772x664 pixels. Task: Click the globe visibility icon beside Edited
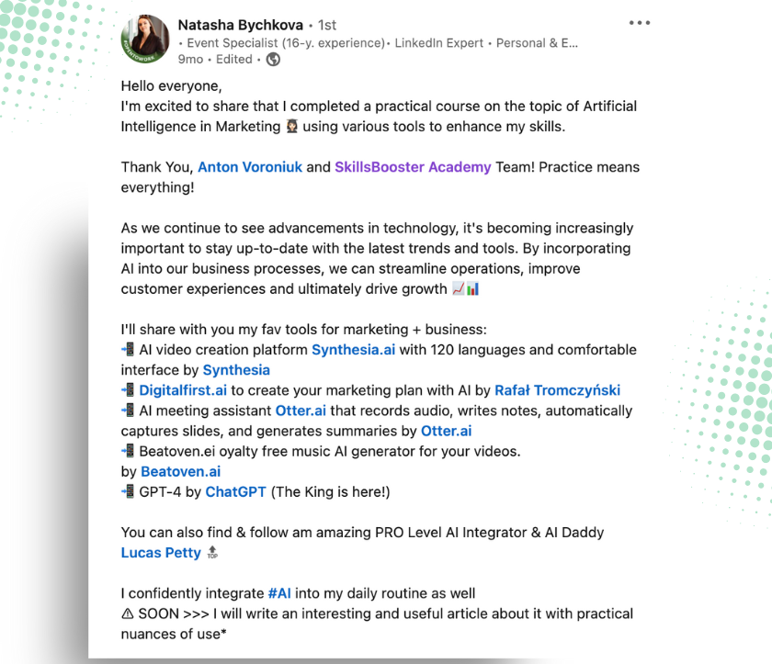[273, 59]
